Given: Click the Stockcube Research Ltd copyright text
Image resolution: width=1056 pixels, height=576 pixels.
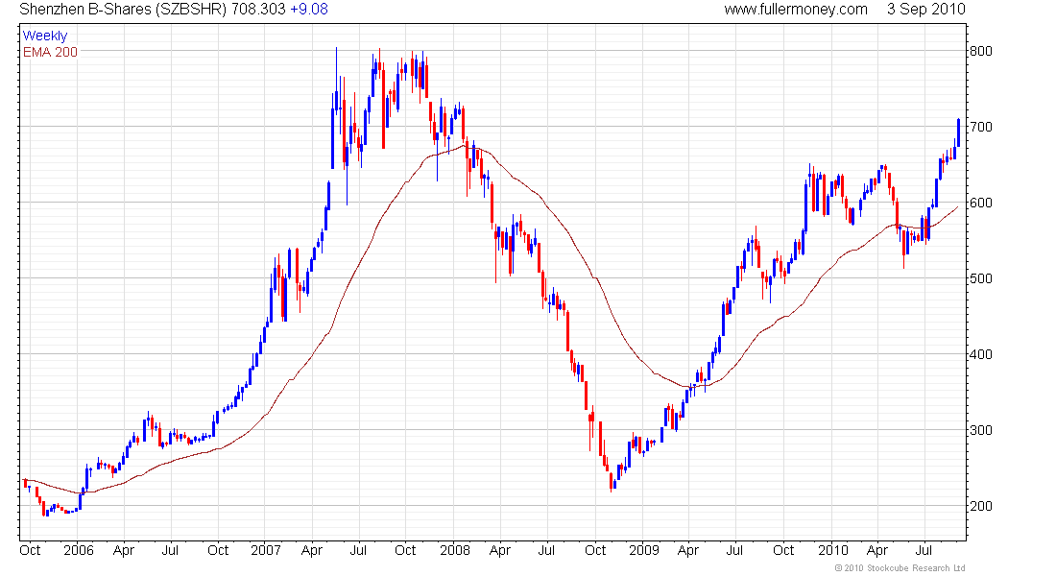Looking at the screenshot, I should point(900,568).
